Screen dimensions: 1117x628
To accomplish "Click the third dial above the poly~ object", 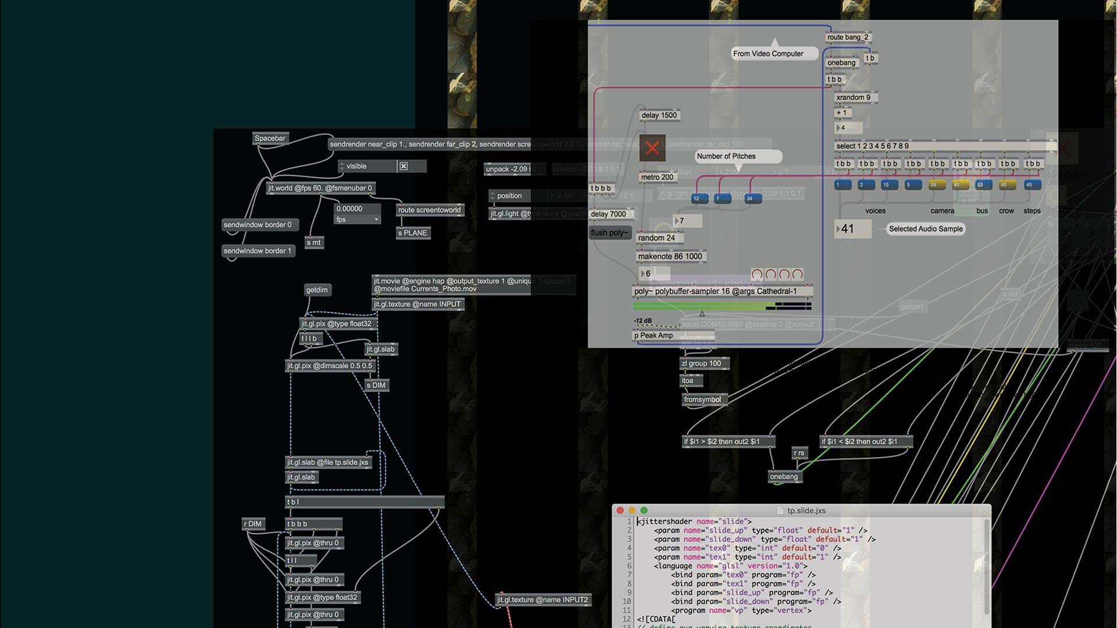I will point(784,274).
